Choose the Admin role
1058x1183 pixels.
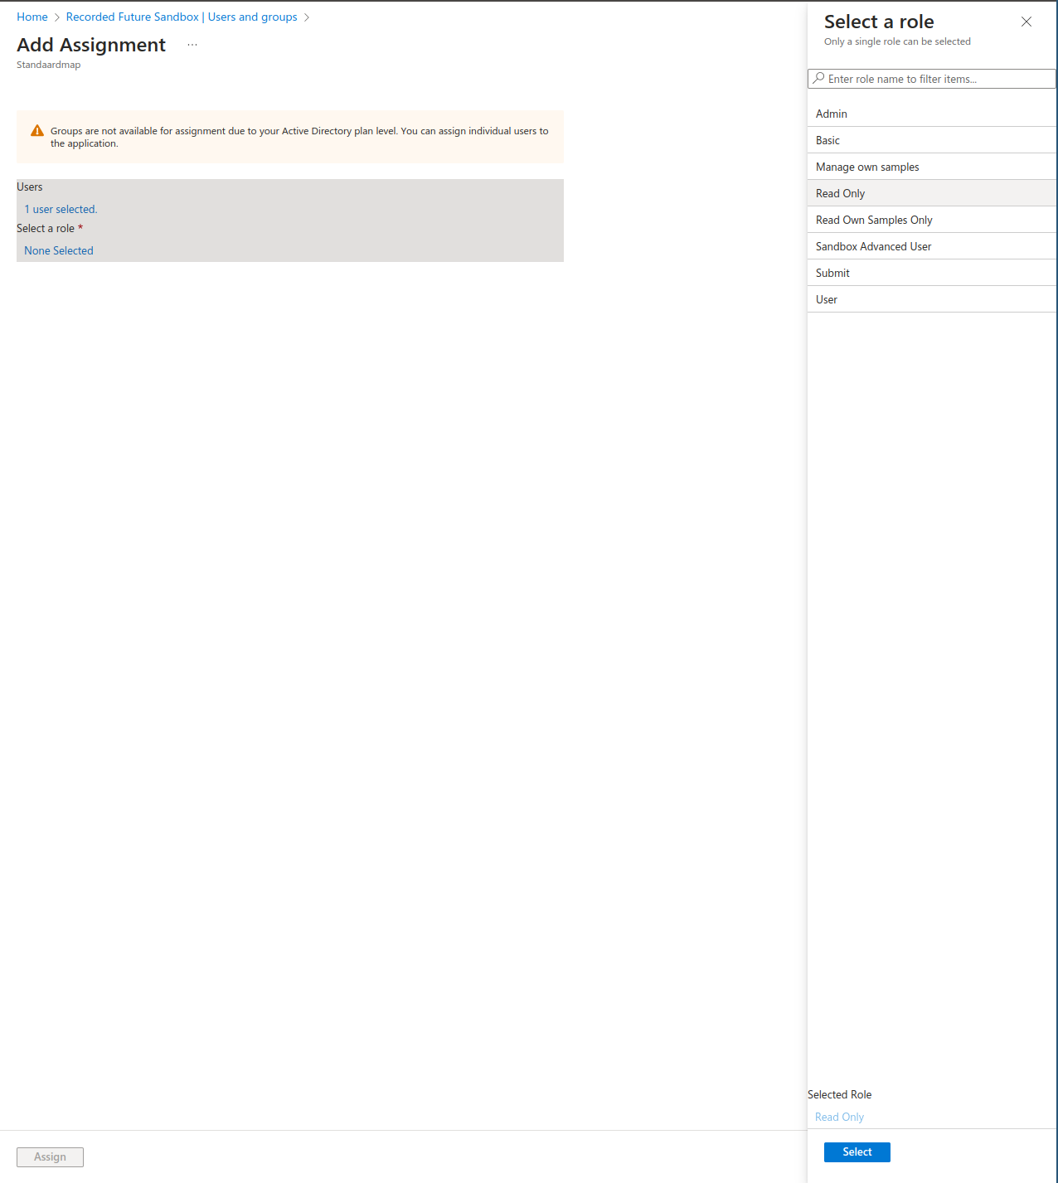tap(832, 114)
